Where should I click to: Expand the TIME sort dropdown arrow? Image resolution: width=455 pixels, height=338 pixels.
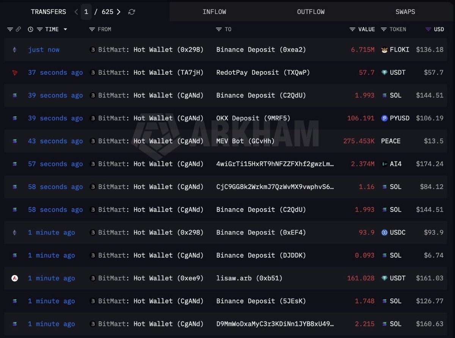(65, 29)
